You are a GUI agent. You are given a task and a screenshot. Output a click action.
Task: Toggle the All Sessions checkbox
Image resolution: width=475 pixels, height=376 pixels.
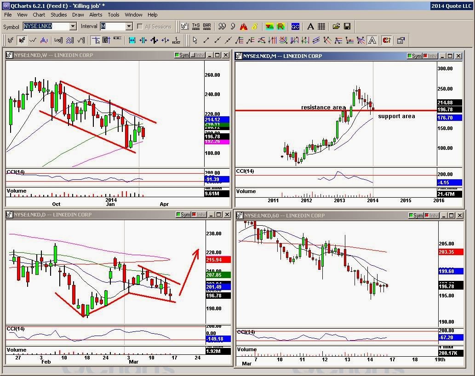pos(140,27)
